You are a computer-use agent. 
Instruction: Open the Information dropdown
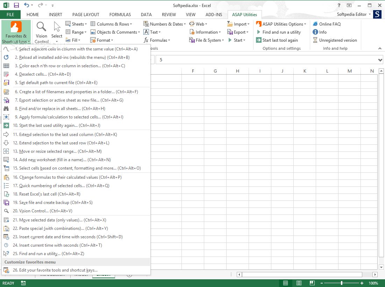tap(205, 32)
